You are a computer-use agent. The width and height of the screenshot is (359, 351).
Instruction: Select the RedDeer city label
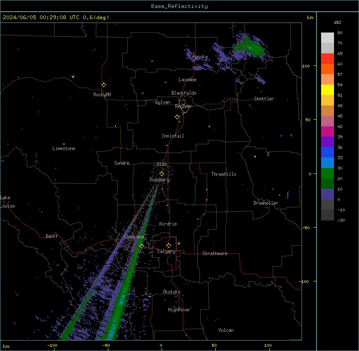(183, 106)
